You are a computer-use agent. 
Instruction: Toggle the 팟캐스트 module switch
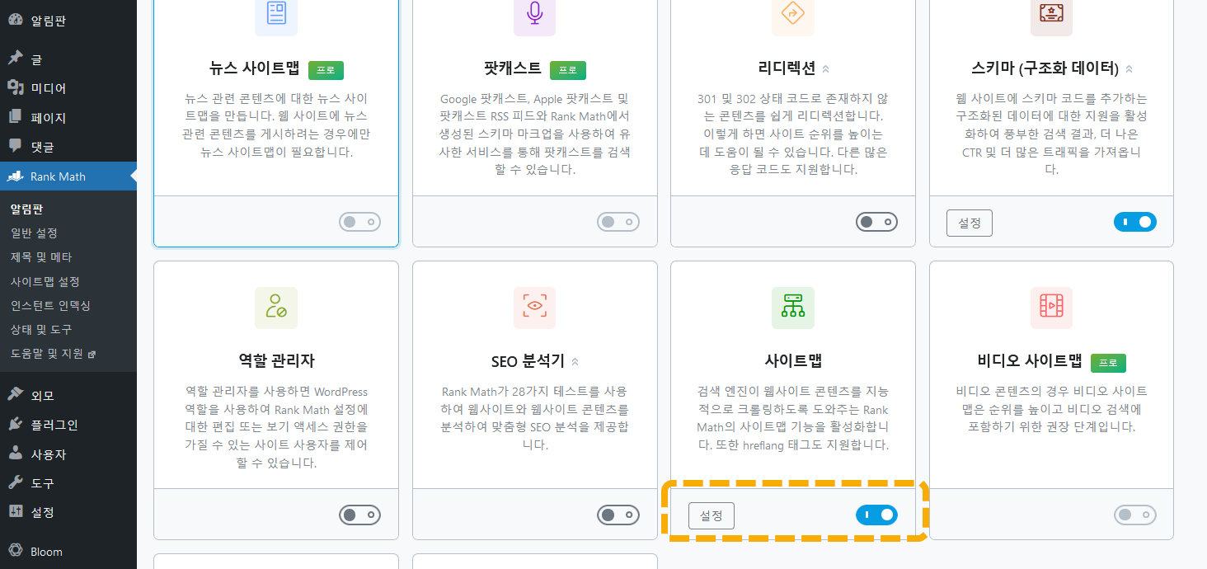pos(618,222)
